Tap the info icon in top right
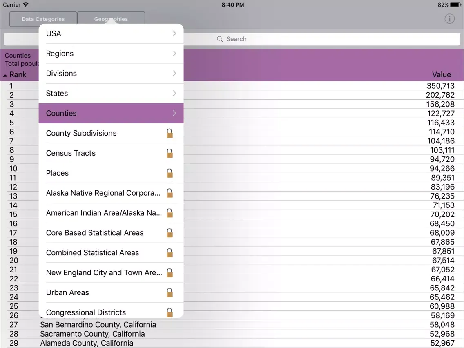Image resolution: width=464 pixels, height=348 pixels. click(449, 19)
